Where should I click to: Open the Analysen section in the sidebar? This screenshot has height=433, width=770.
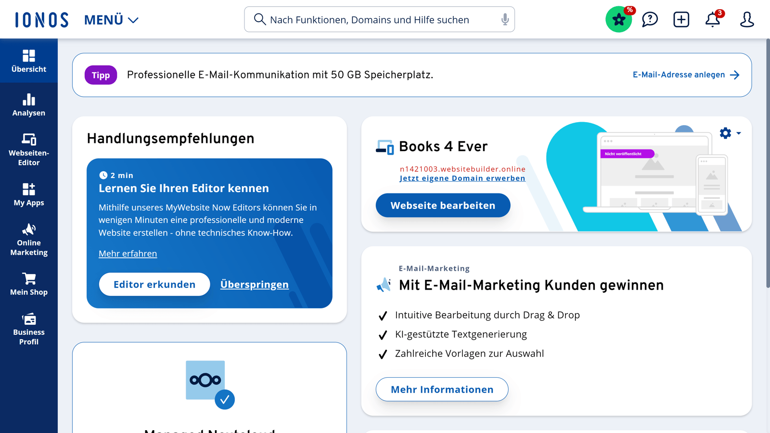point(29,105)
